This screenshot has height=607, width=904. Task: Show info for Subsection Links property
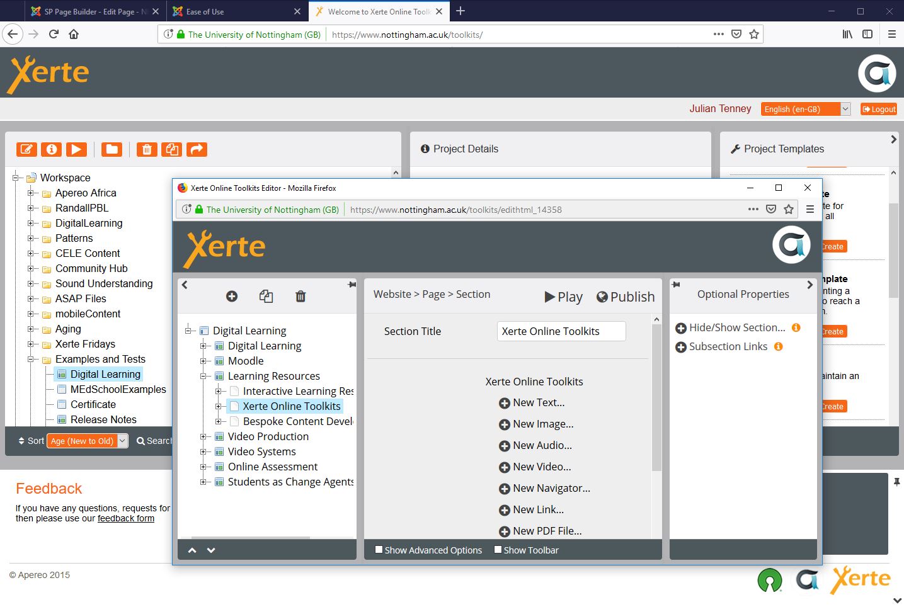(x=779, y=346)
